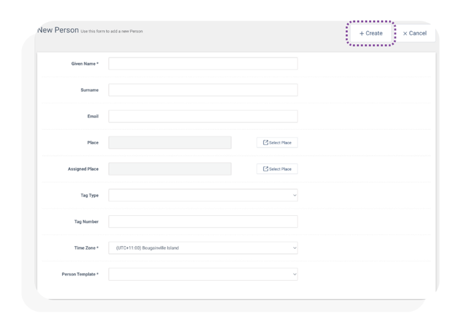The image size is (460, 329).
Task: Select Place for the Assigned Place field
Action: tap(277, 169)
